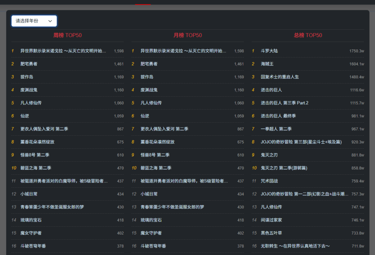Open 海贼王 in the 总榜 list

pos(267,64)
